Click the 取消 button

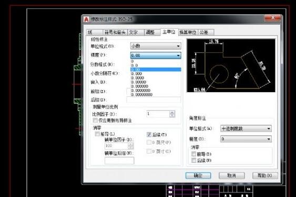point(232,176)
